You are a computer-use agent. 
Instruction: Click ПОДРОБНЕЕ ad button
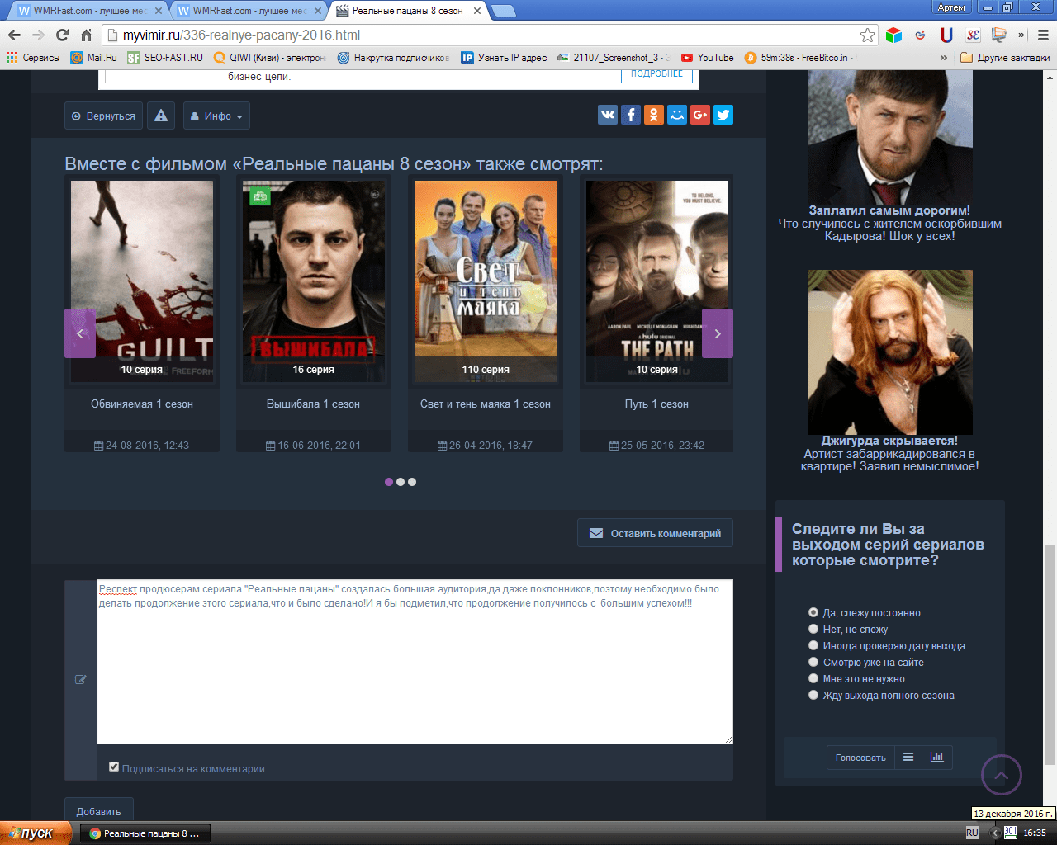pyautogui.click(x=657, y=74)
